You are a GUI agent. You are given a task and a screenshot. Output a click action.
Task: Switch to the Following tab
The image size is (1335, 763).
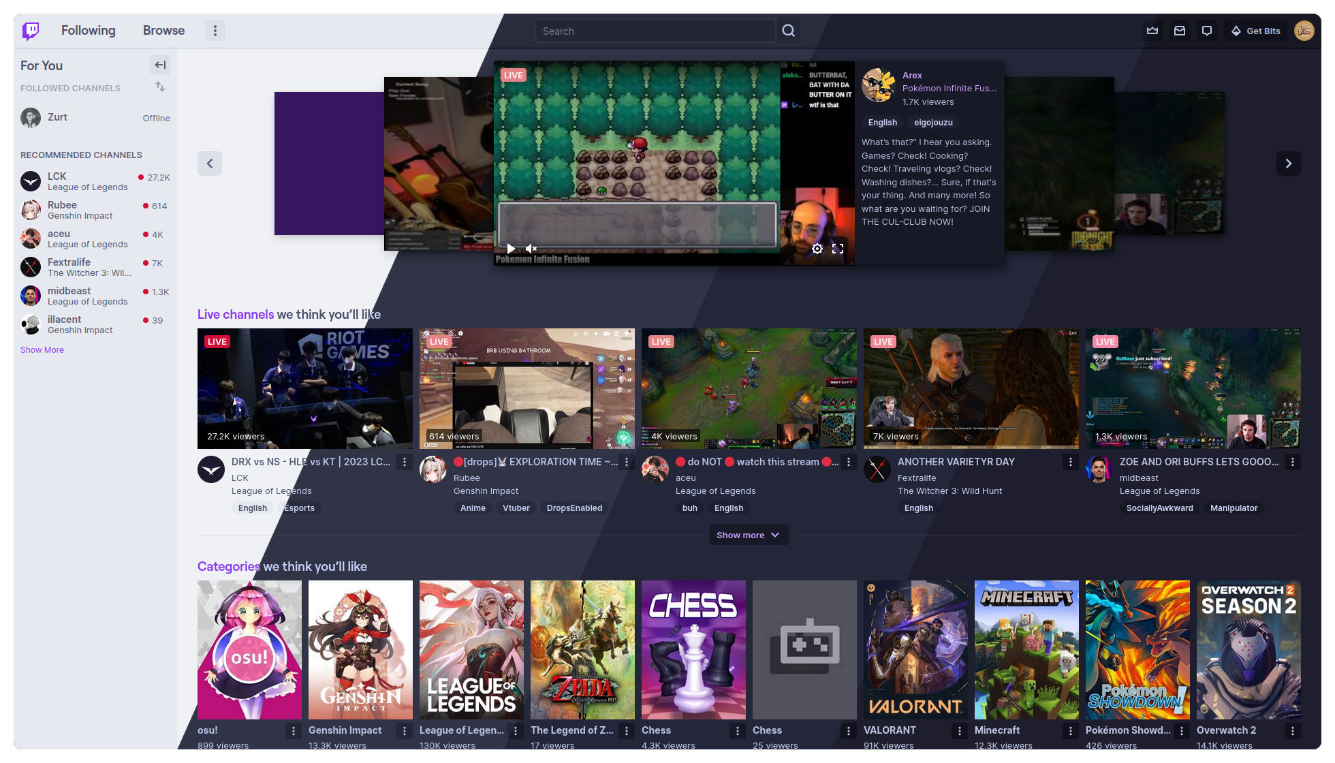coord(89,31)
